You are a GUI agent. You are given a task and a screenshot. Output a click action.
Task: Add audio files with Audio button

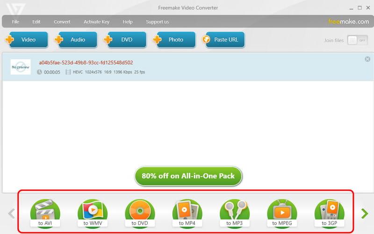pos(76,40)
